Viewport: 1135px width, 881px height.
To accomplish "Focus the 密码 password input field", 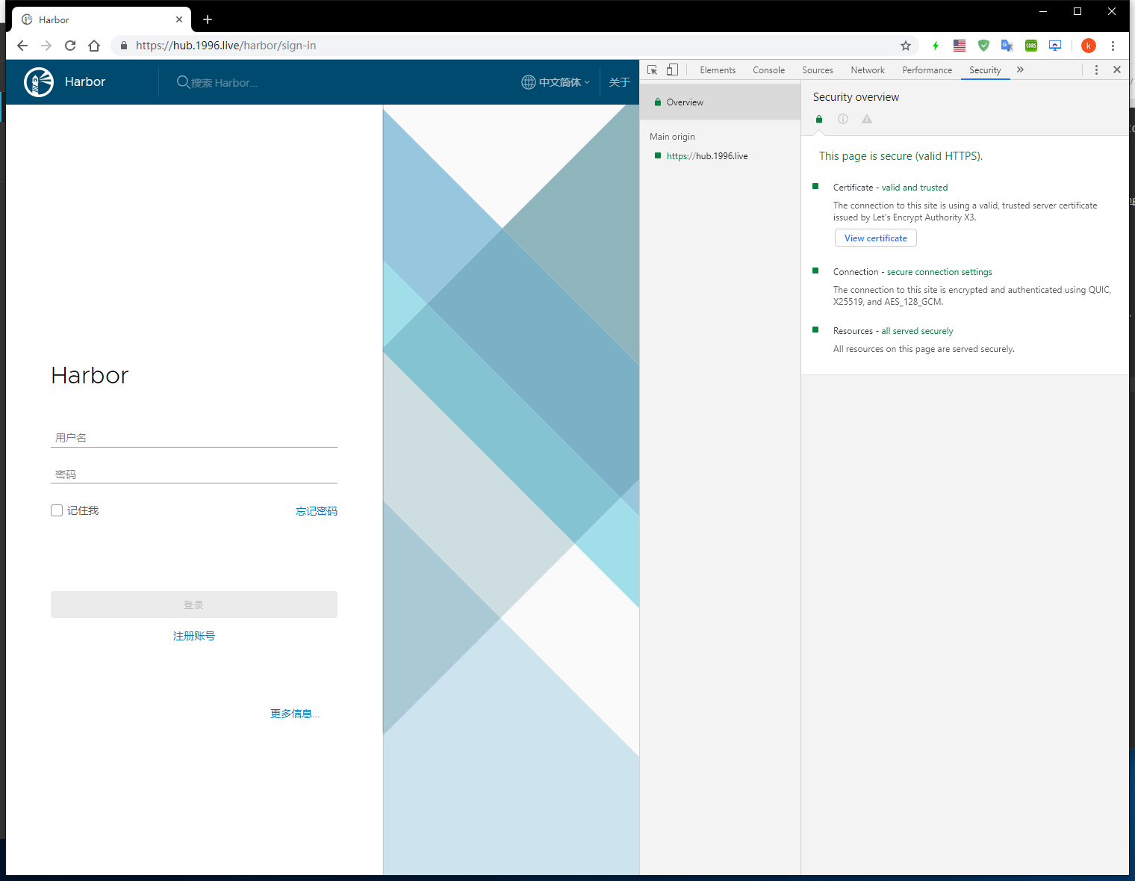I will point(194,474).
